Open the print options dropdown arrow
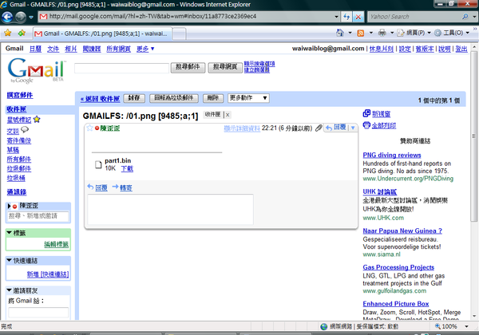This screenshot has width=479, height=335. click(x=392, y=33)
